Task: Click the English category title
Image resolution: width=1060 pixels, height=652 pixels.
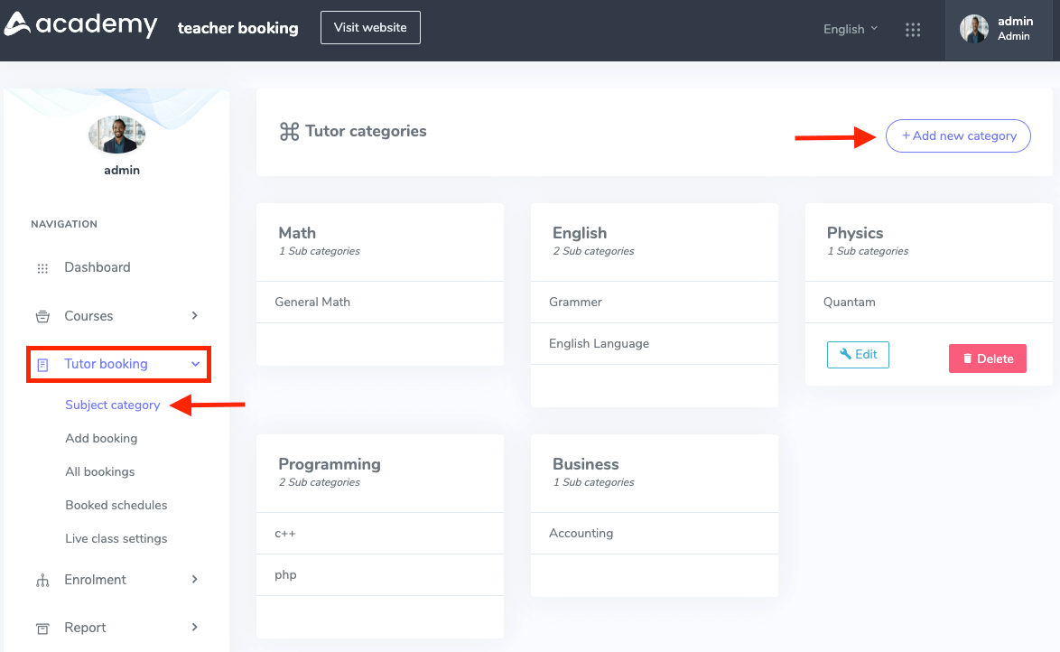Action: [580, 233]
